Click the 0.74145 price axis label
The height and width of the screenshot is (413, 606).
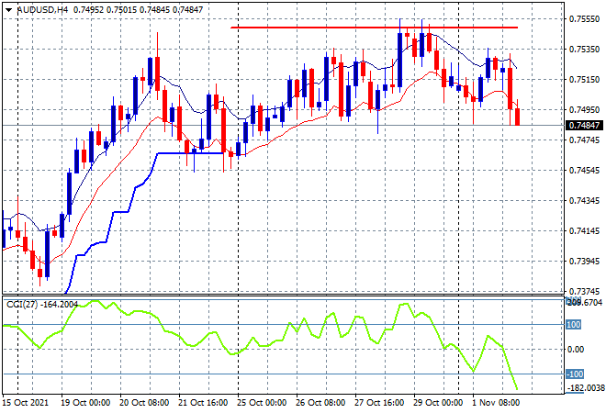584,231
